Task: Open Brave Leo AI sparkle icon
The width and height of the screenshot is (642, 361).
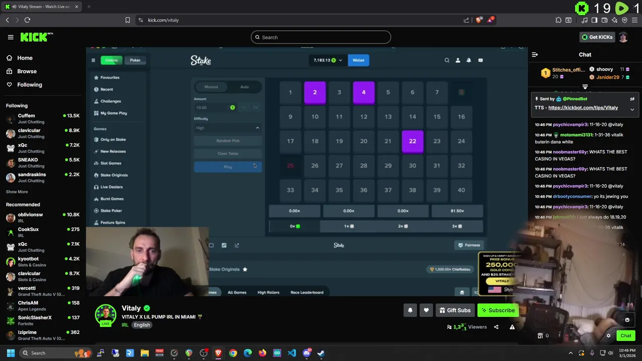Action: click(614, 20)
